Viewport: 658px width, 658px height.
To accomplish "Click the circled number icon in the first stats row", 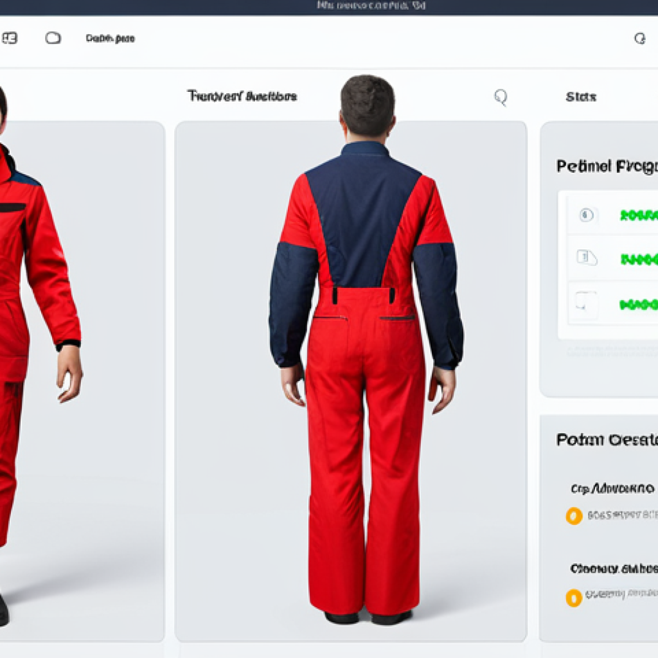I will coord(586,215).
